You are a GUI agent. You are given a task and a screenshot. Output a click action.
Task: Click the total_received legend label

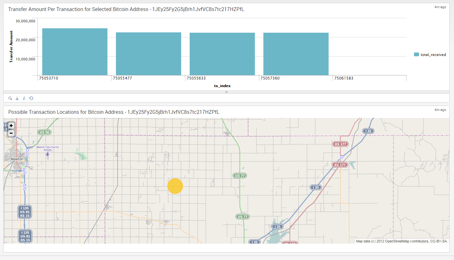coord(433,55)
